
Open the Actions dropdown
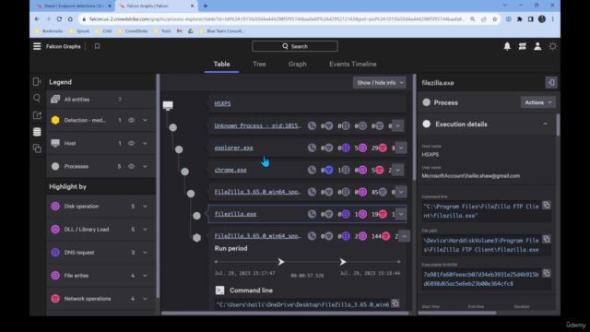[538, 102]
